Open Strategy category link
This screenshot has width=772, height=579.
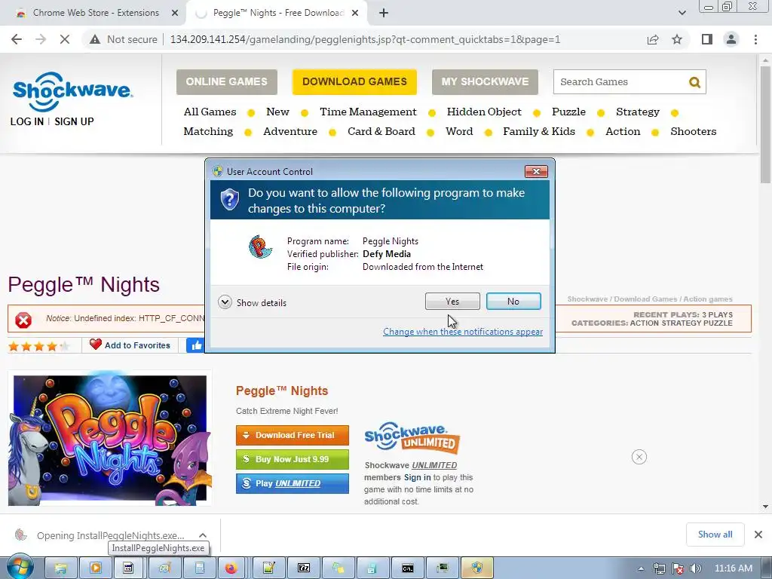[x=638, y=112]
